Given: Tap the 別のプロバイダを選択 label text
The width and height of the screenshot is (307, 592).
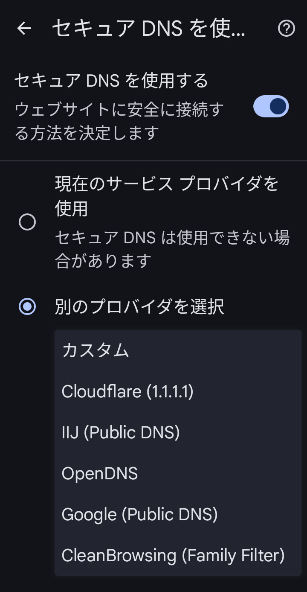Looking at the screenshot, I should (139, 306).
